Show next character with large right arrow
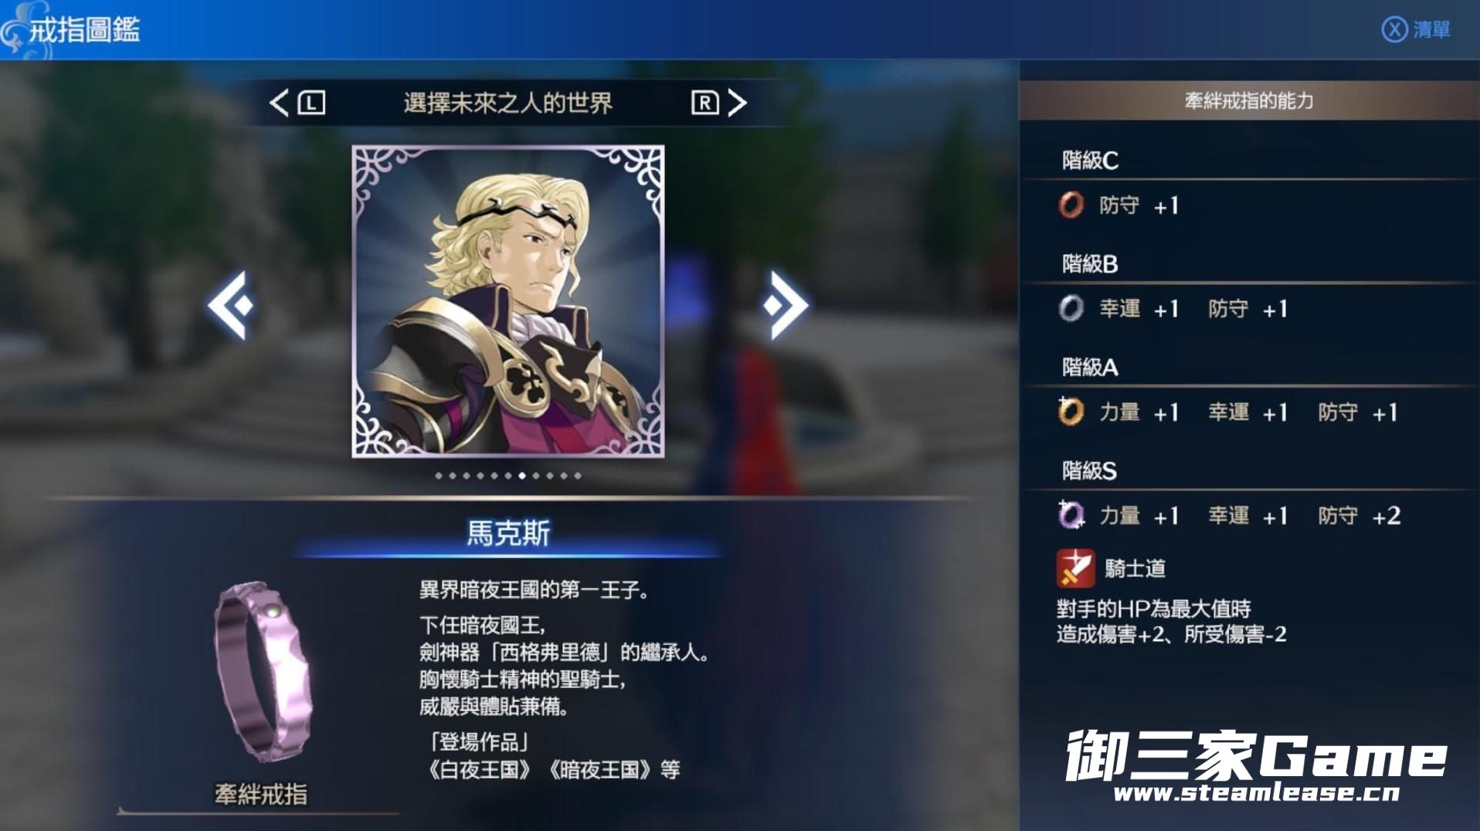Image resolution: width=1480 pixels, height=831 pixels. pyautogui.click(x=786, y=305)
